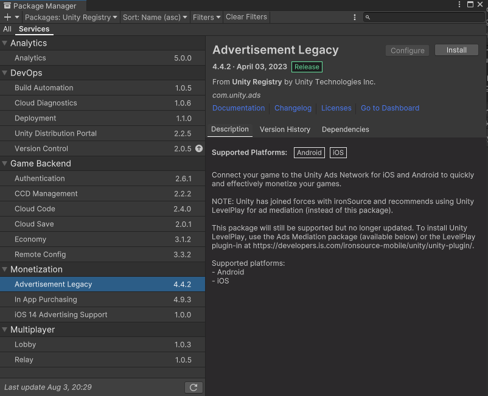Open the Changelog link

click(x=293, y=108)
